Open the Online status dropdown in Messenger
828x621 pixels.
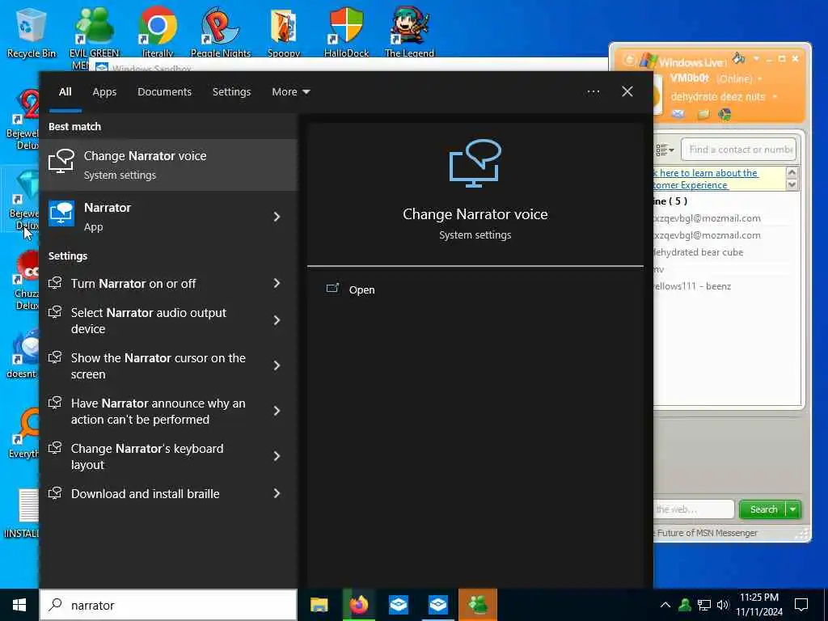tap(760, 78)
